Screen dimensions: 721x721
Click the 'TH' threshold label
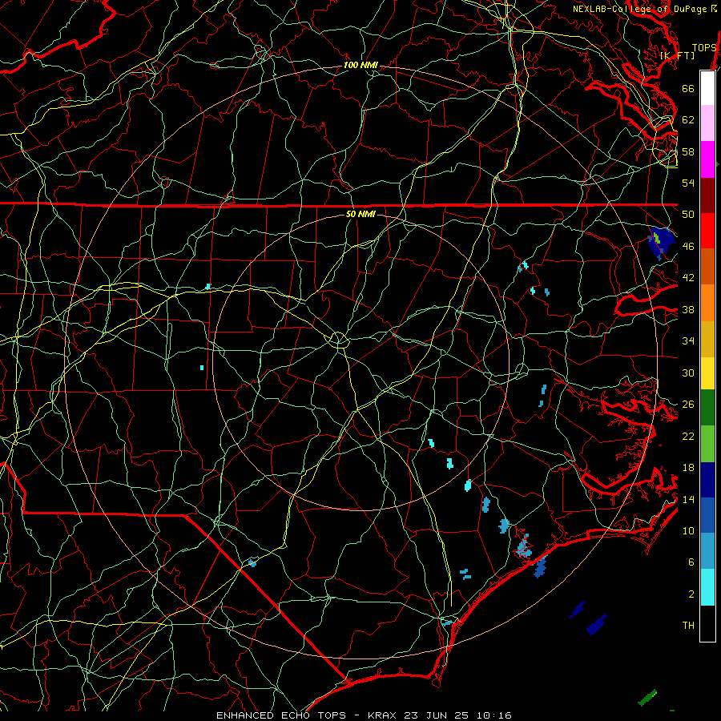(688, 626)
